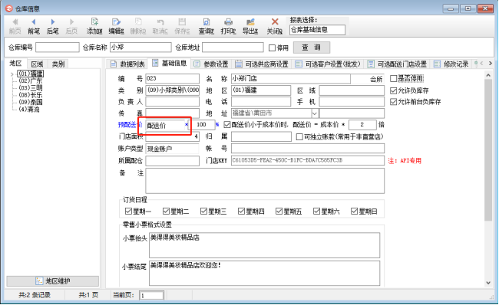
Task: Click the 门店KEY field
Action: [x=307, y=160]
